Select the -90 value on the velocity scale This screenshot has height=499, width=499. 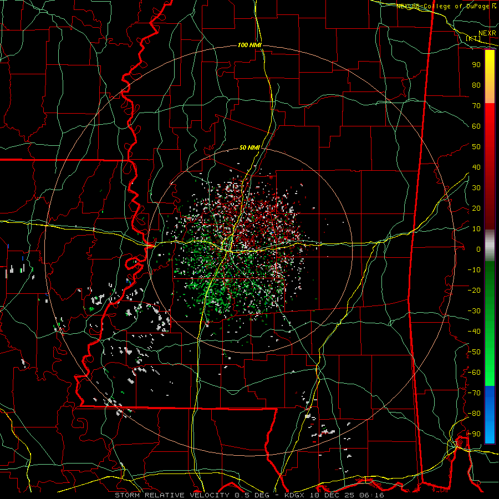[x=474, y=434]
